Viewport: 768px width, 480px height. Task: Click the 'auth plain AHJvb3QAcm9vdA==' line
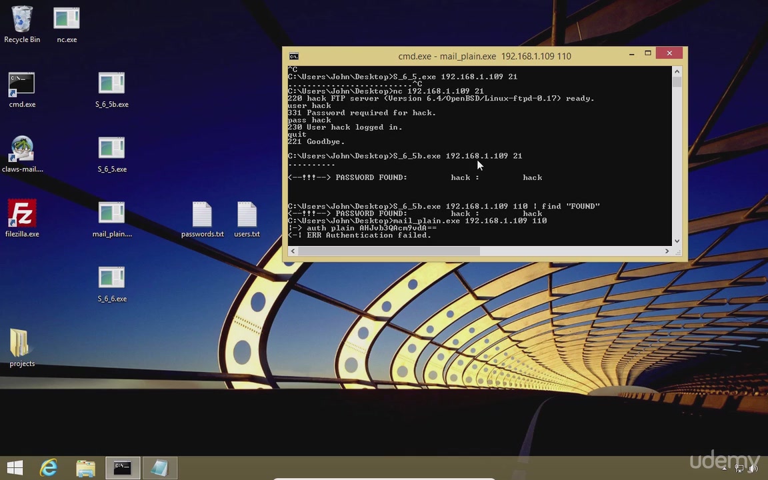362,228
